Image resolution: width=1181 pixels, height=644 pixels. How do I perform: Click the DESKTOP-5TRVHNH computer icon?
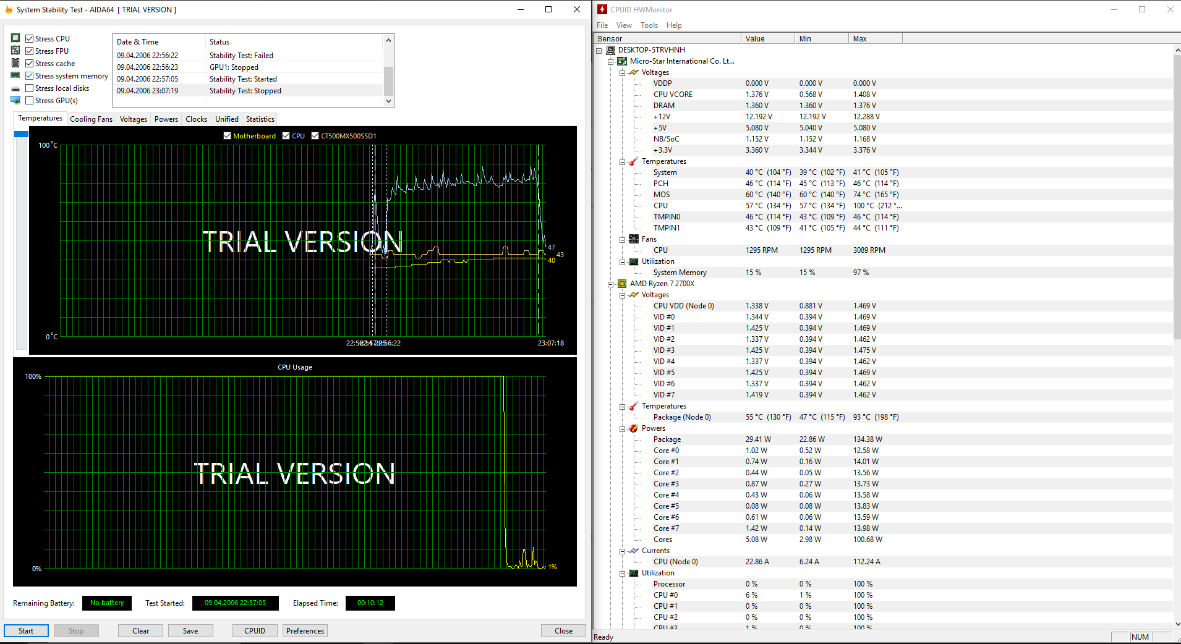(610, 50)
